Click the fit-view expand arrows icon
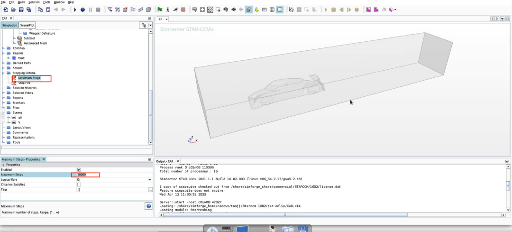This screenshot has width=512, height=232. pyautogui.click(x=202, y=10)
